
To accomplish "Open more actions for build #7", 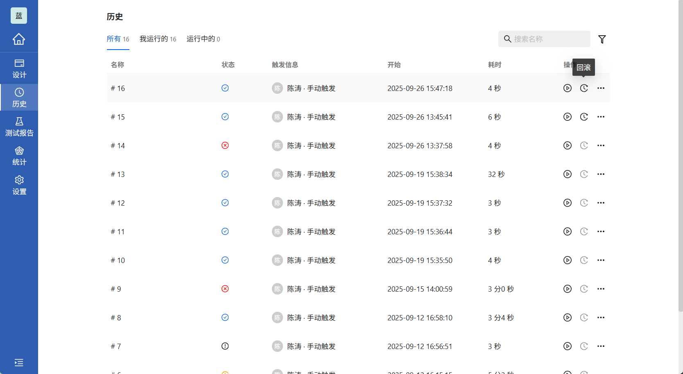I will (601, 346).
